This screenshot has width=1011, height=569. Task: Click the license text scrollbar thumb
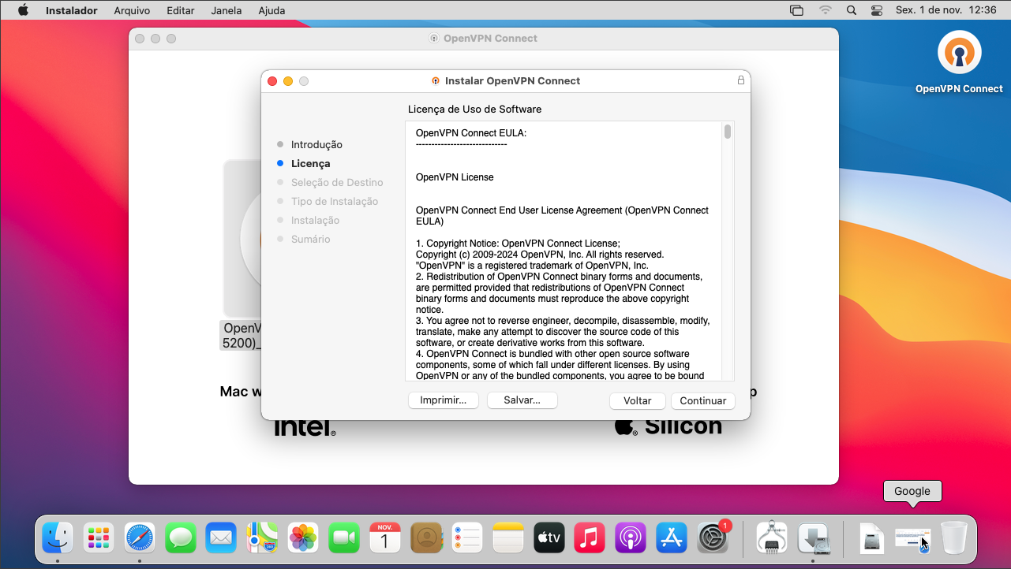[728, 131]
